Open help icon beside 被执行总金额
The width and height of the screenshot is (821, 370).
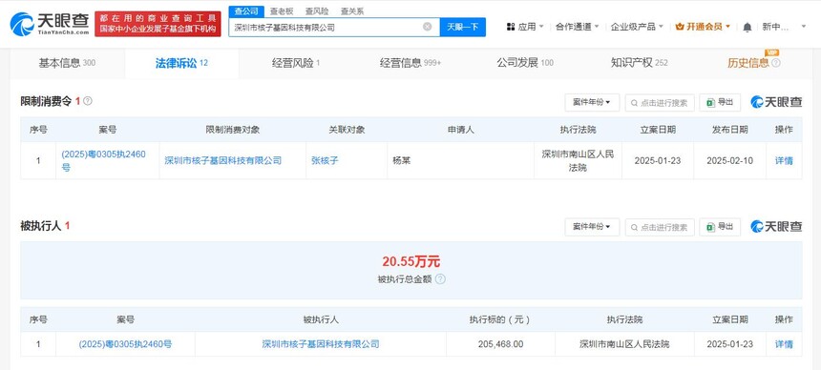pyautogui.click(x=440, y=279)
